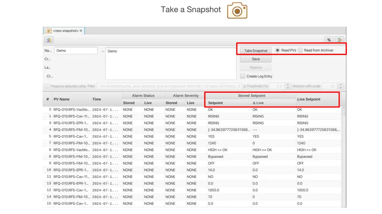Click the stored setpoint YES in row 5
The image size is (382, 214).
point(211,136)
